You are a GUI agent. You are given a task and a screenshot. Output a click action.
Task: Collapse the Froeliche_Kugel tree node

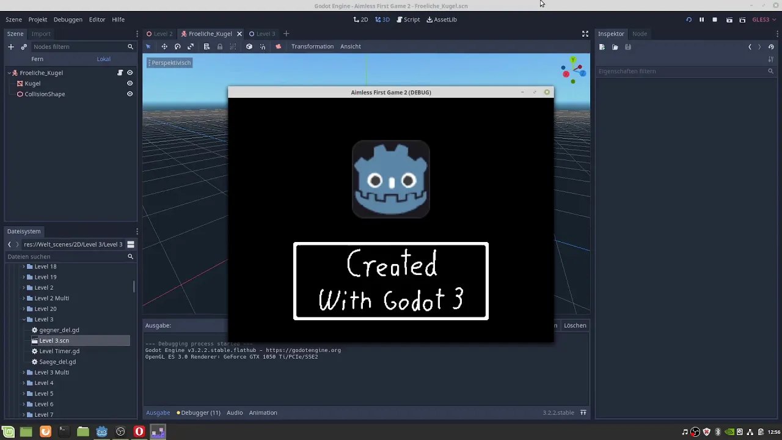pos(9,73)
